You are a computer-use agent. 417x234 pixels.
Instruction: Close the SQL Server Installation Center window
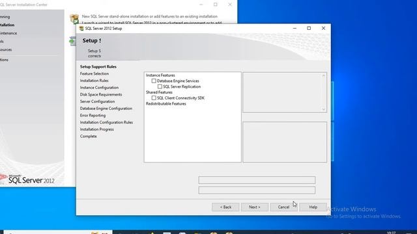[230, 5]
